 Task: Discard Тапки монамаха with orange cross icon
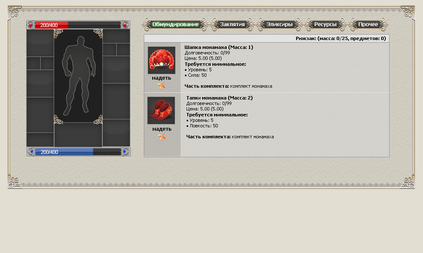[162, 137]
